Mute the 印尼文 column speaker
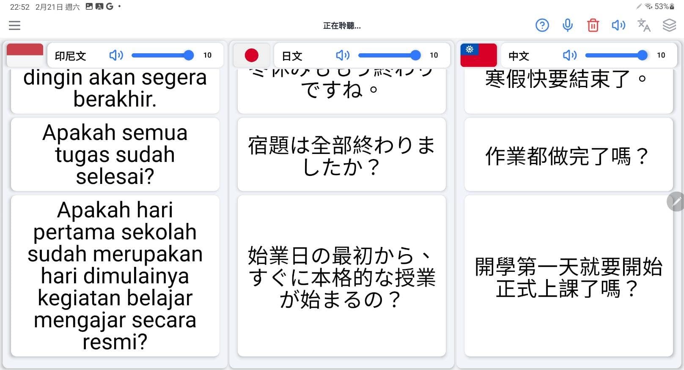The height and width of the screenshot is (370, 684). pyautogui.click(x=116, y=55)
